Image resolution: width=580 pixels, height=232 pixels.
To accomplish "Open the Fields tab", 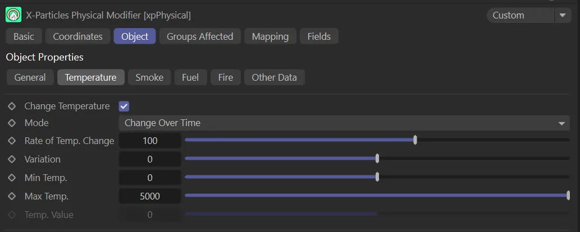I will [319, 36].
